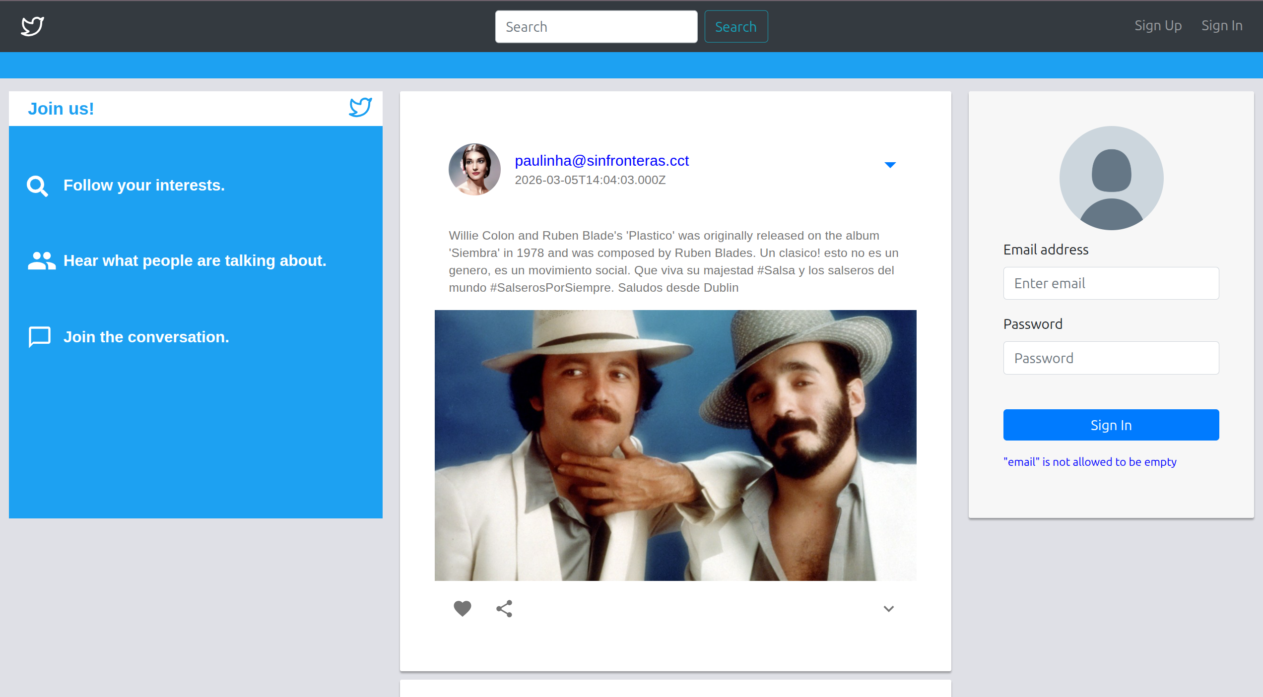Viewport: 1263px width, 697px height.
Task: Open Sign In from the navbar
Action: pyautogui.click(x=1222, y=26)
